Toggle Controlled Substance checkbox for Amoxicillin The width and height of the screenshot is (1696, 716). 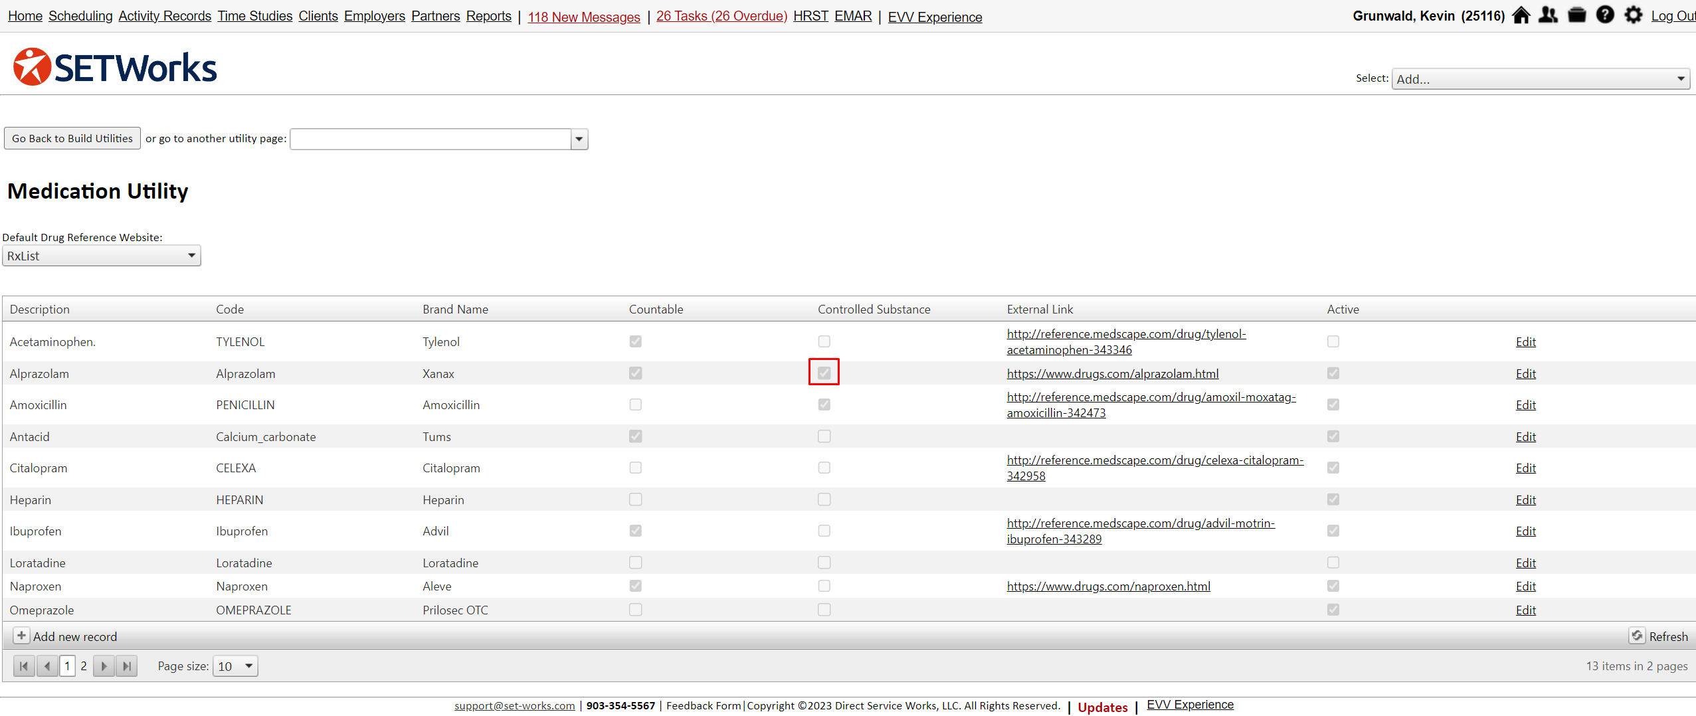824,404
